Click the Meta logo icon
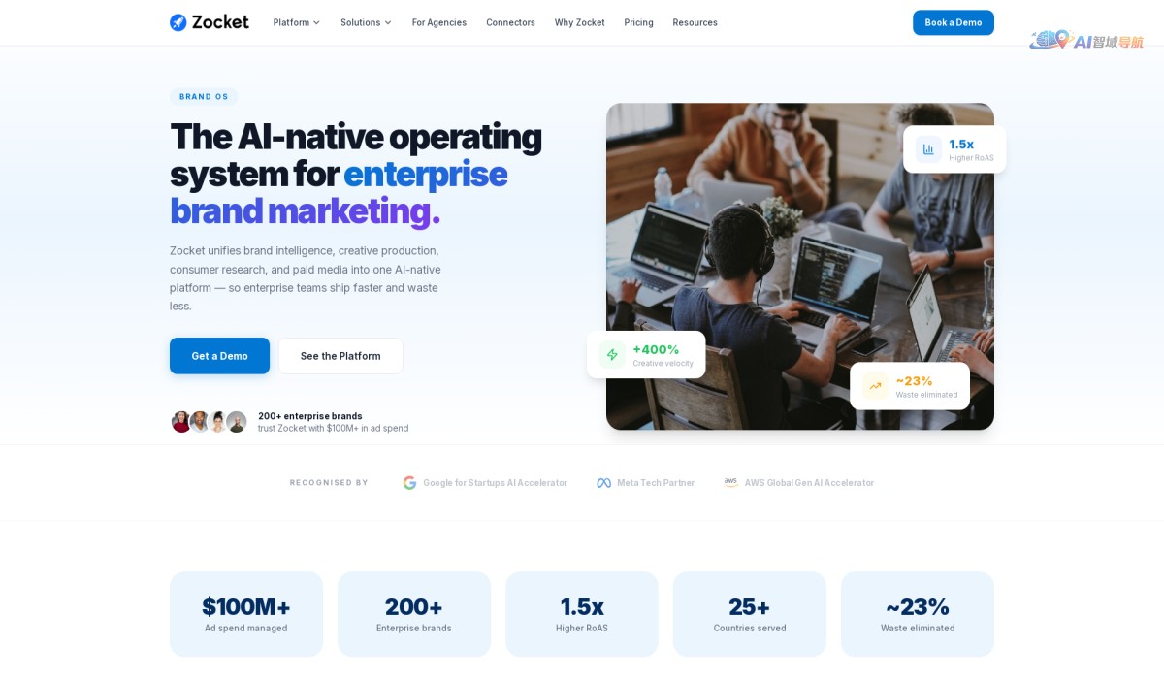Image resolution: width=1164 pixels, height=679 pixels. click(603, 483)
